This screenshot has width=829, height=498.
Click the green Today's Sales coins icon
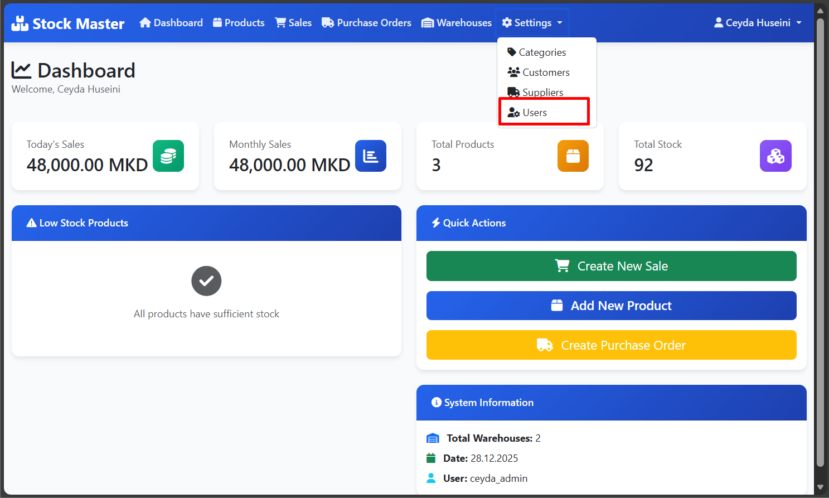tap(168, 156)
